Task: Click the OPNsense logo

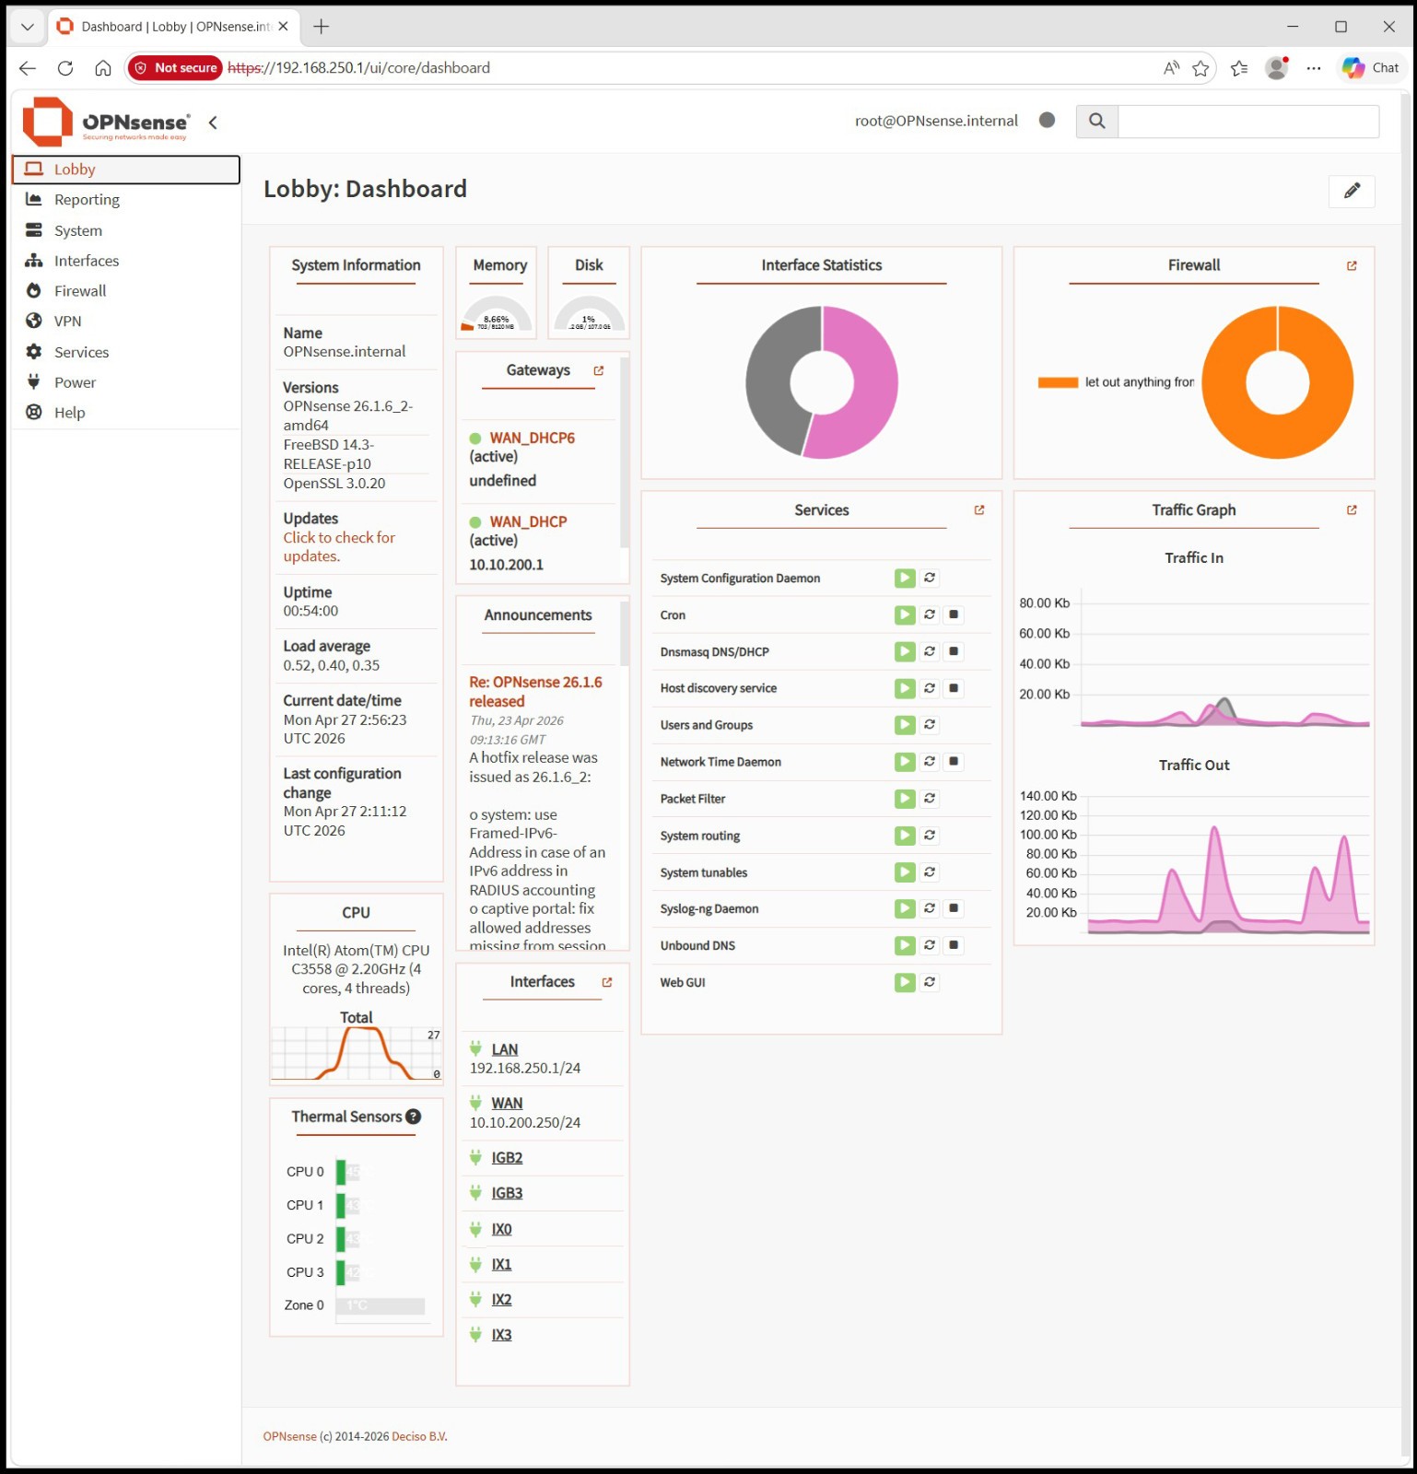Action: tap(106, 122)
